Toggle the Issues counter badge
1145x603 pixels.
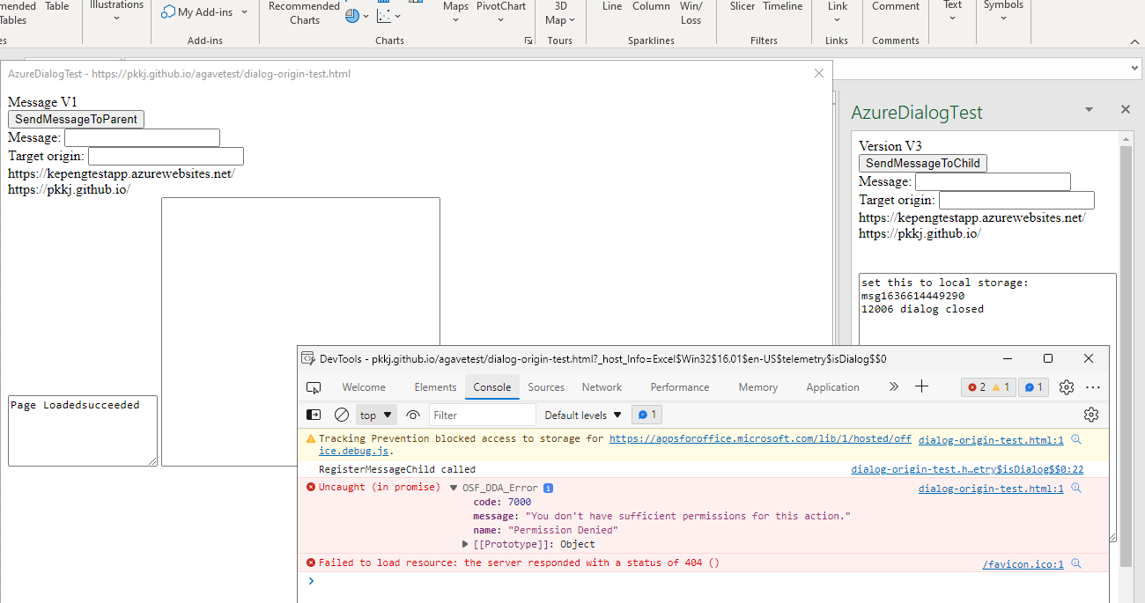[1032, 386]
